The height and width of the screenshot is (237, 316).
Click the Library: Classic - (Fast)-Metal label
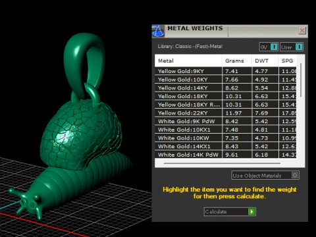coord(190,46)
